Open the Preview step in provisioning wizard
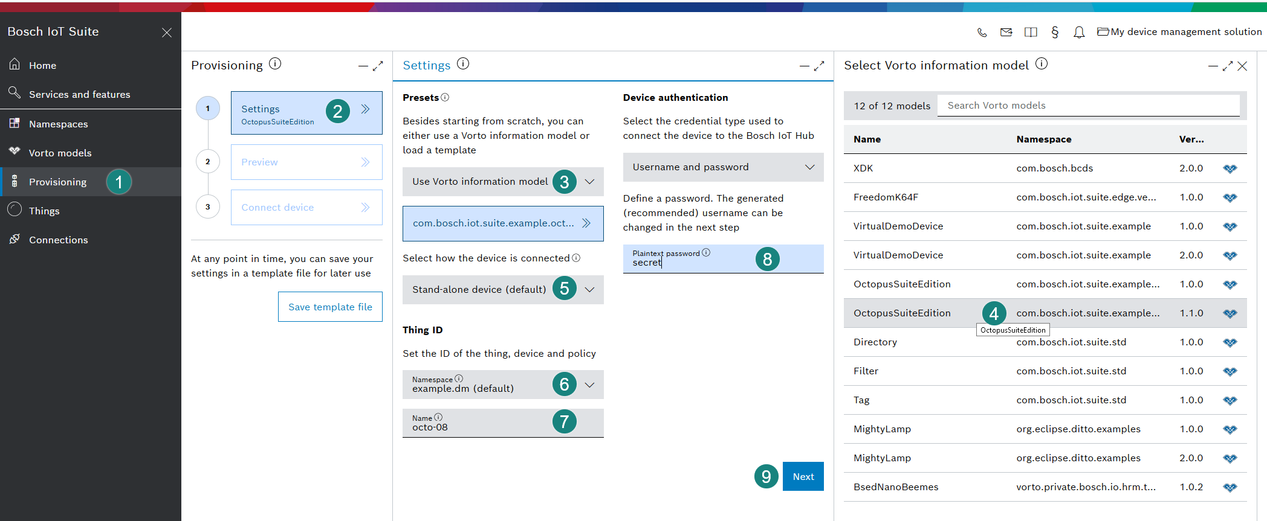 tap(306, 162)
